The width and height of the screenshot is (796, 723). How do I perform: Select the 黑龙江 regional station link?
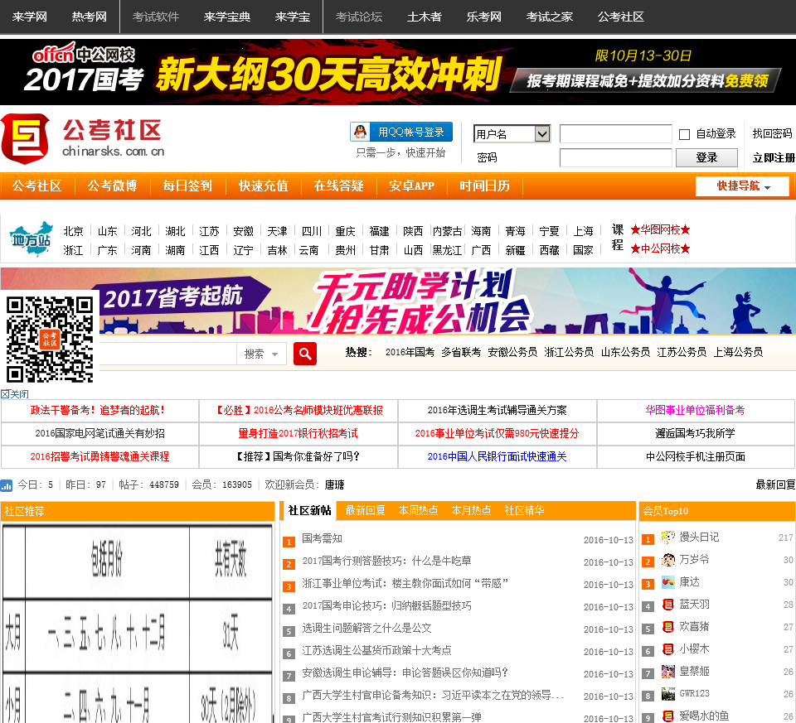tap(447, 250)
